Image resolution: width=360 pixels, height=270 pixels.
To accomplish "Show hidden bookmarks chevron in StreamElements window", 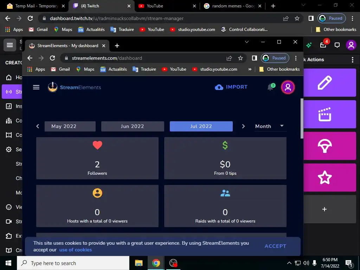I will pos(250,69).
